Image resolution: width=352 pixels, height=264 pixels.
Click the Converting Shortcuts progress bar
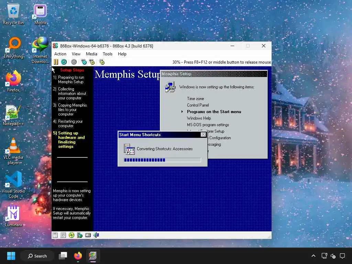coord(163,160)
